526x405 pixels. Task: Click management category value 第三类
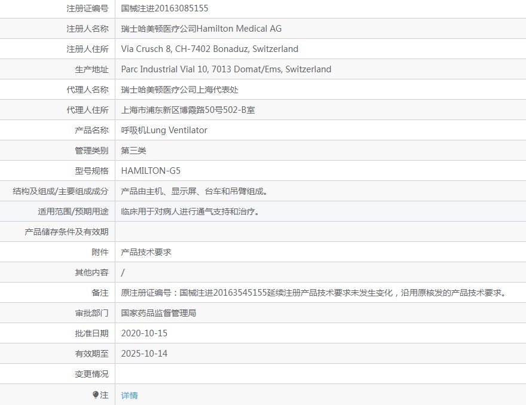click(133, 151)
